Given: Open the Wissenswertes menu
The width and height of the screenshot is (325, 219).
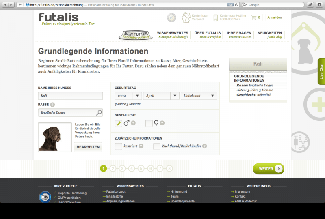Looking at the screenshot, I should [173, 34].
